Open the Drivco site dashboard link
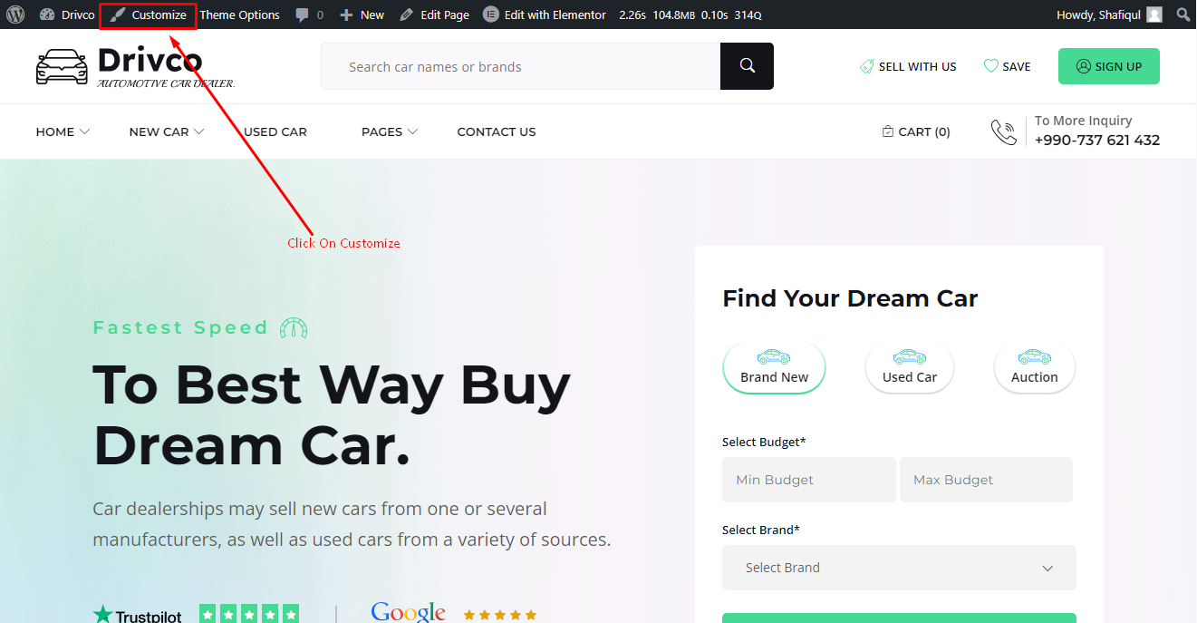The image size is (1197, 623). click(x=67, y=15)
